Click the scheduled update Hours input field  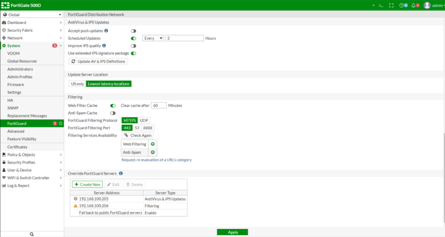[x=184, y=38]
